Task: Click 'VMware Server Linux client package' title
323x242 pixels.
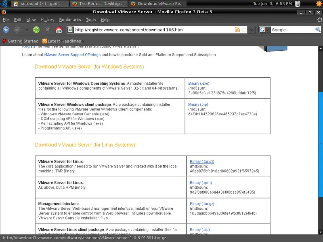Action: click(71, 229)
